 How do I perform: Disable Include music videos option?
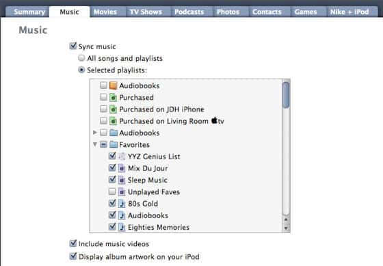(x=73, y=243)
